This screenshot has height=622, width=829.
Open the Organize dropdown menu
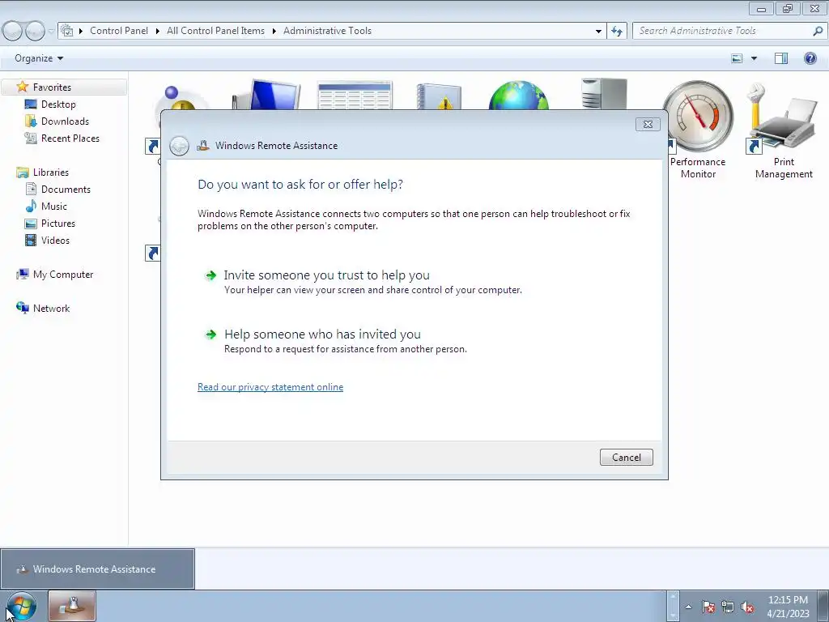coord(39,58)
